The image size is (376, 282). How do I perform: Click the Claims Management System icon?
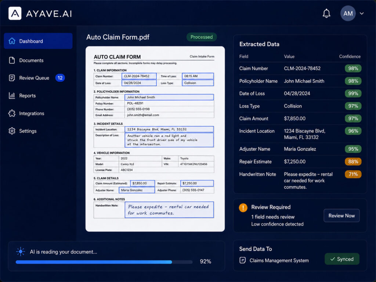coord(242,260)
